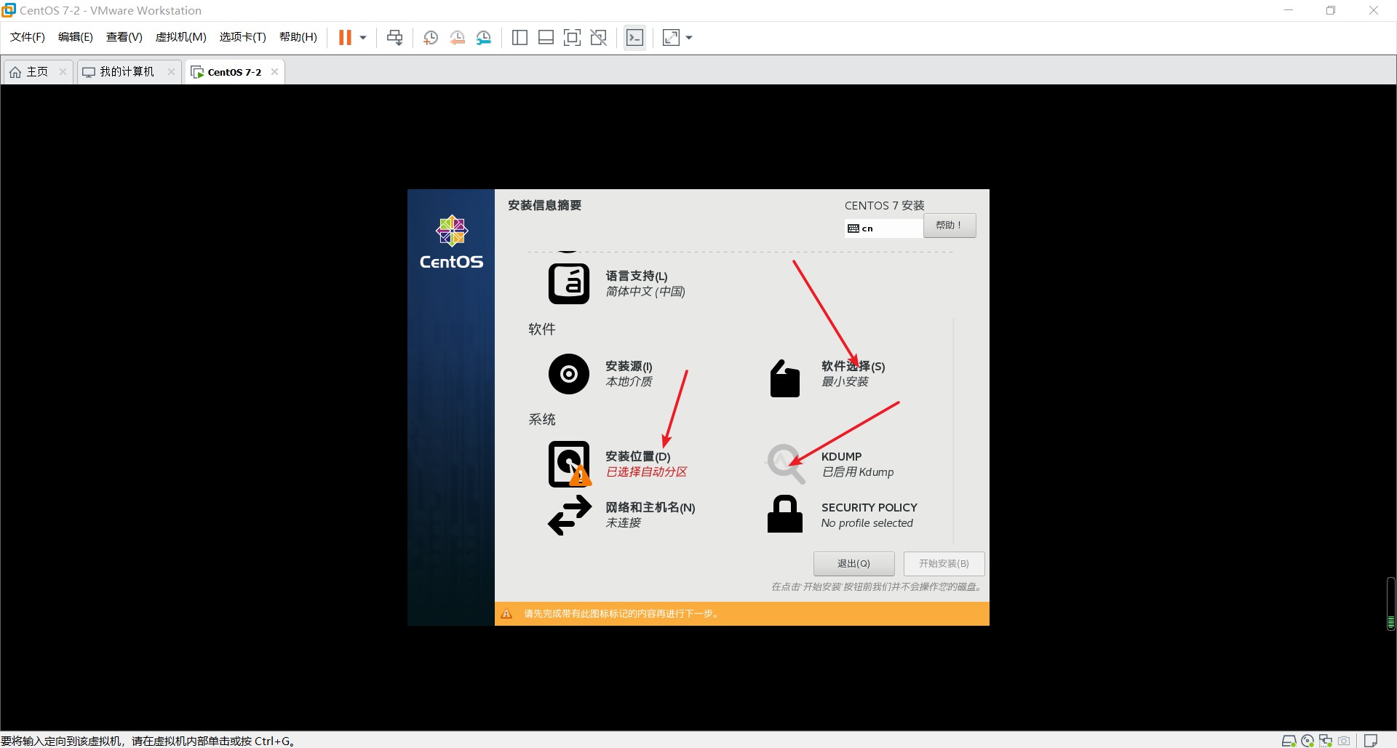Send Ctrl+Alt+Del to the virtual machine
This screenshot has width=1397, height=748.
point(395,38)
